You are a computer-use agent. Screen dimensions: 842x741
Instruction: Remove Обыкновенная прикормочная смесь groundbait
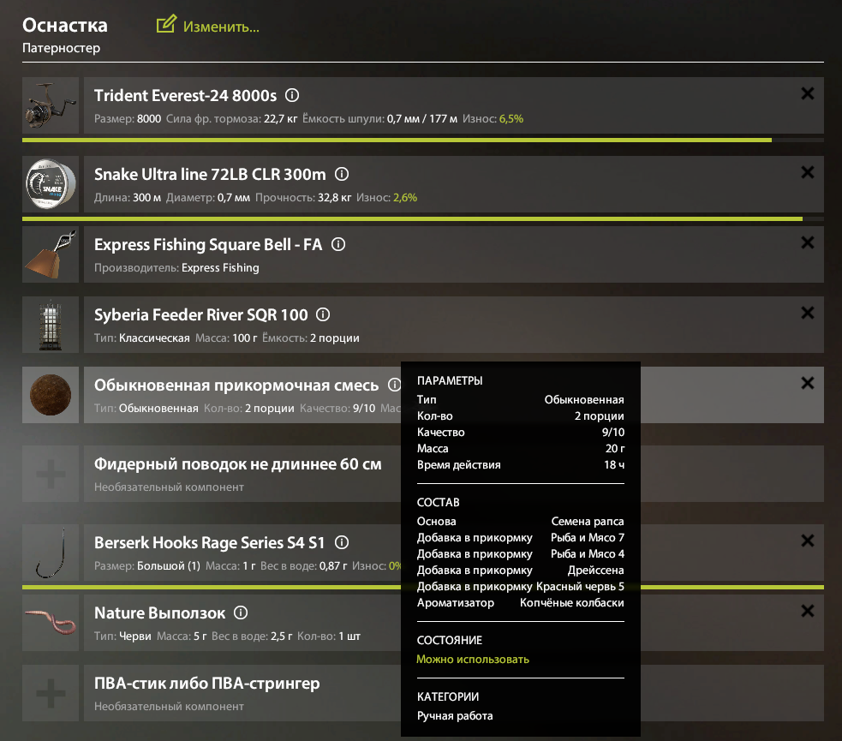click(807, 383)
